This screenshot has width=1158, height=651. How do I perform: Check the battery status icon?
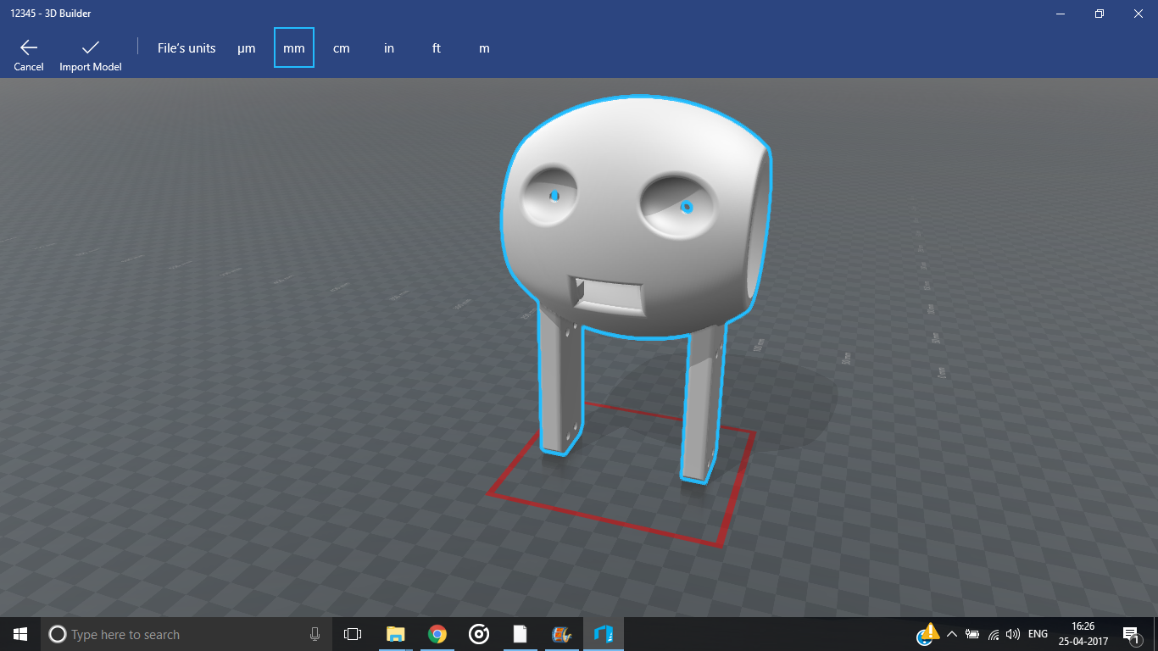point(972,634)
